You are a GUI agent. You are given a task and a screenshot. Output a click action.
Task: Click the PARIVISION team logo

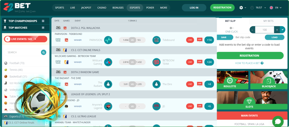pos(108,40)
